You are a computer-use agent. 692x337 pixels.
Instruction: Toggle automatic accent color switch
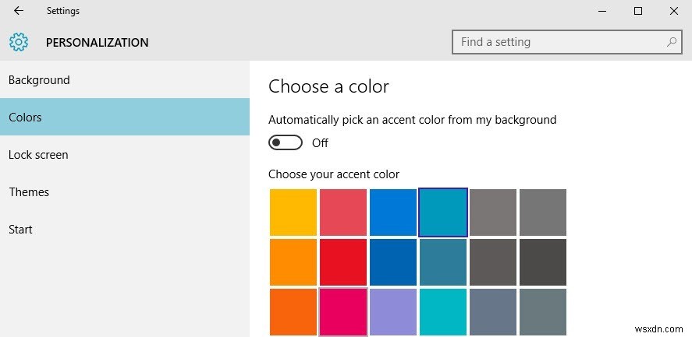(285, 142)
